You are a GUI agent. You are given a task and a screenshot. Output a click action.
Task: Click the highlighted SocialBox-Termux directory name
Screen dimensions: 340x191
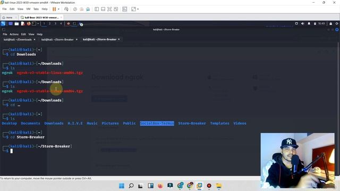(x=157, y=123)
